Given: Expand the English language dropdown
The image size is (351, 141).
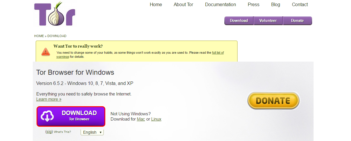Looking at the screenshot, I should coord(92,132).
